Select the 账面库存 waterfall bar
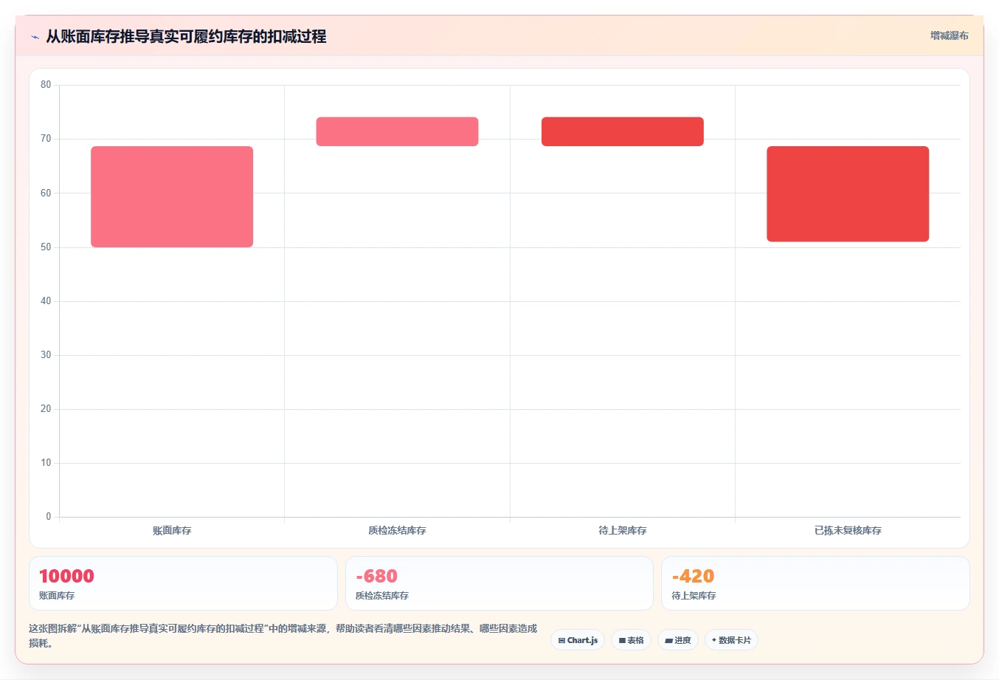The width and height of the screenshot is (999, 680). pos(172,196)
